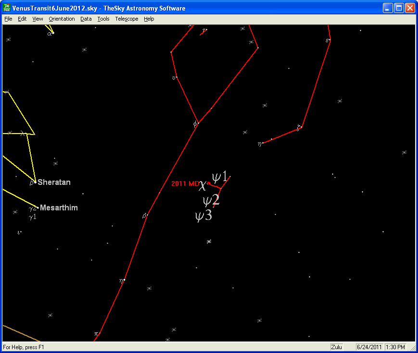Select the ψ3 star label

coord(203,216)
